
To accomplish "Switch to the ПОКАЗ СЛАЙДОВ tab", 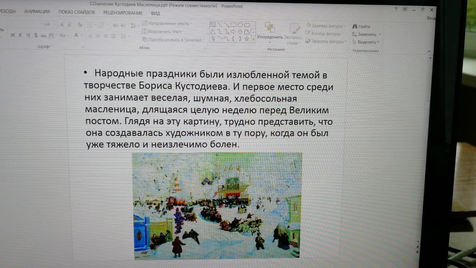I will tap(77, 12).
